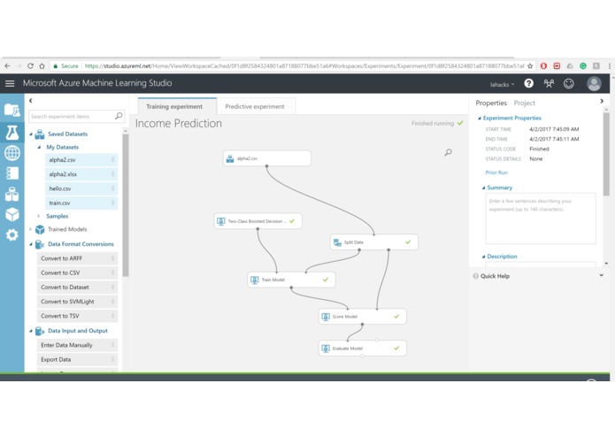The image size is (615, 437).
Task: Expand the Samples tree node
Action: [38, 216]
